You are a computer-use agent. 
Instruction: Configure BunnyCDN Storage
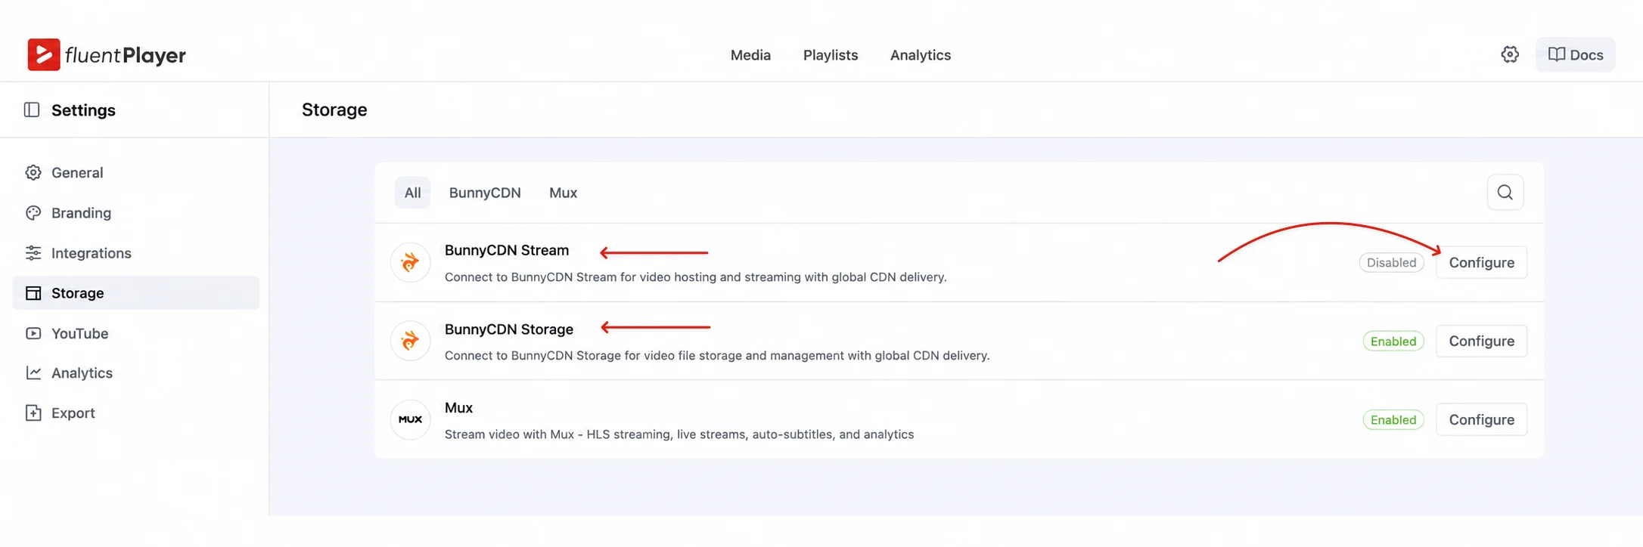(x=1481, y=341)
